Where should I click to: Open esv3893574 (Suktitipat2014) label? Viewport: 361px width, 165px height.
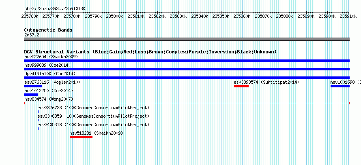pos(266,82)
